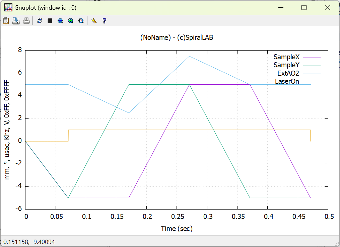Image resolution: width=340 pixels, height=247 pixels.
Task: Click the vertical units axis label
Action: pyautogui.click(x=7, y=130)
